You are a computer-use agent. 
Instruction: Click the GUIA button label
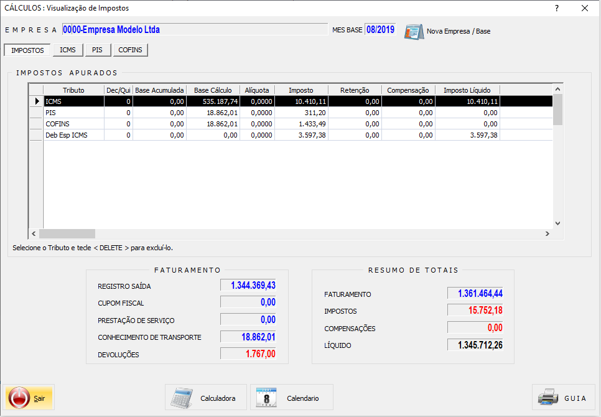[575, 398]
